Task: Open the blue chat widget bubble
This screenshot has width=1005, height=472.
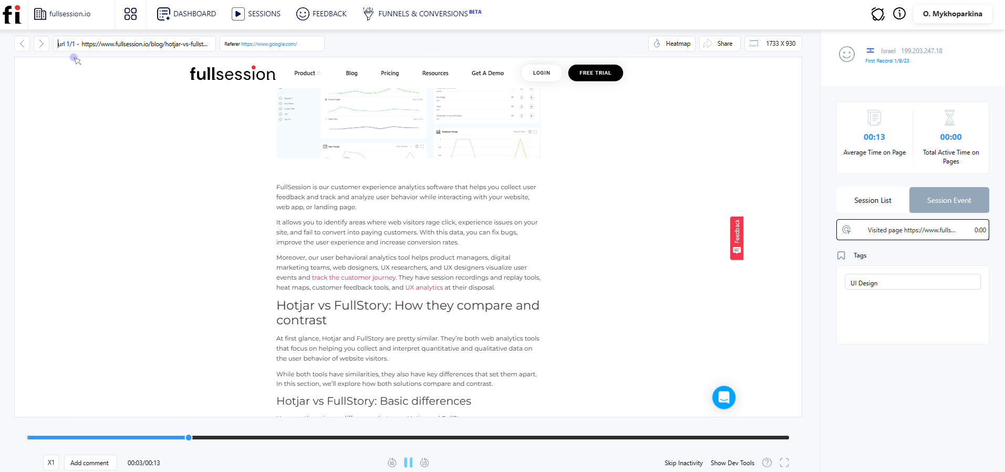Action: [723, 397]
